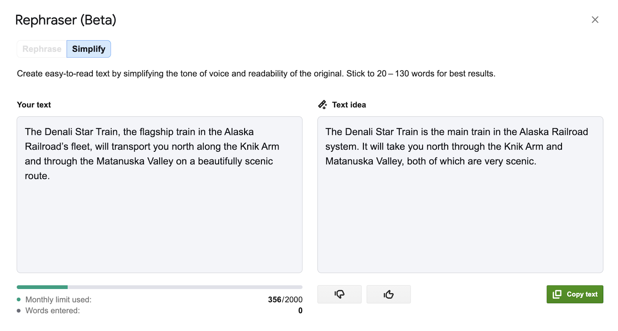Click the copy icon inside the green button

click(557, 294)
